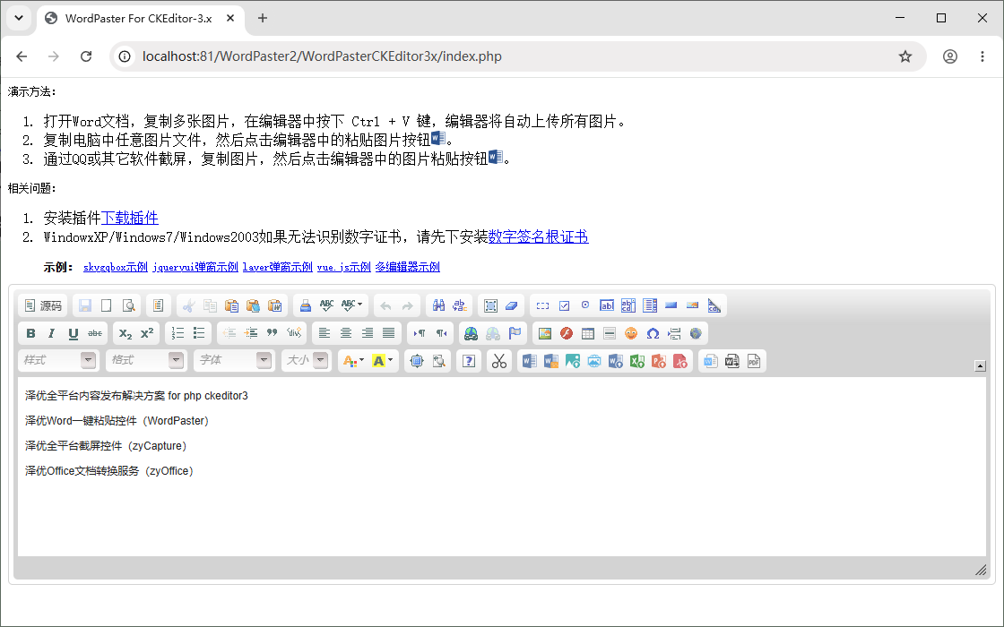Insert a radio button field
The width and height of the screenshot is (1004, 627).
[x=585, y=305]
